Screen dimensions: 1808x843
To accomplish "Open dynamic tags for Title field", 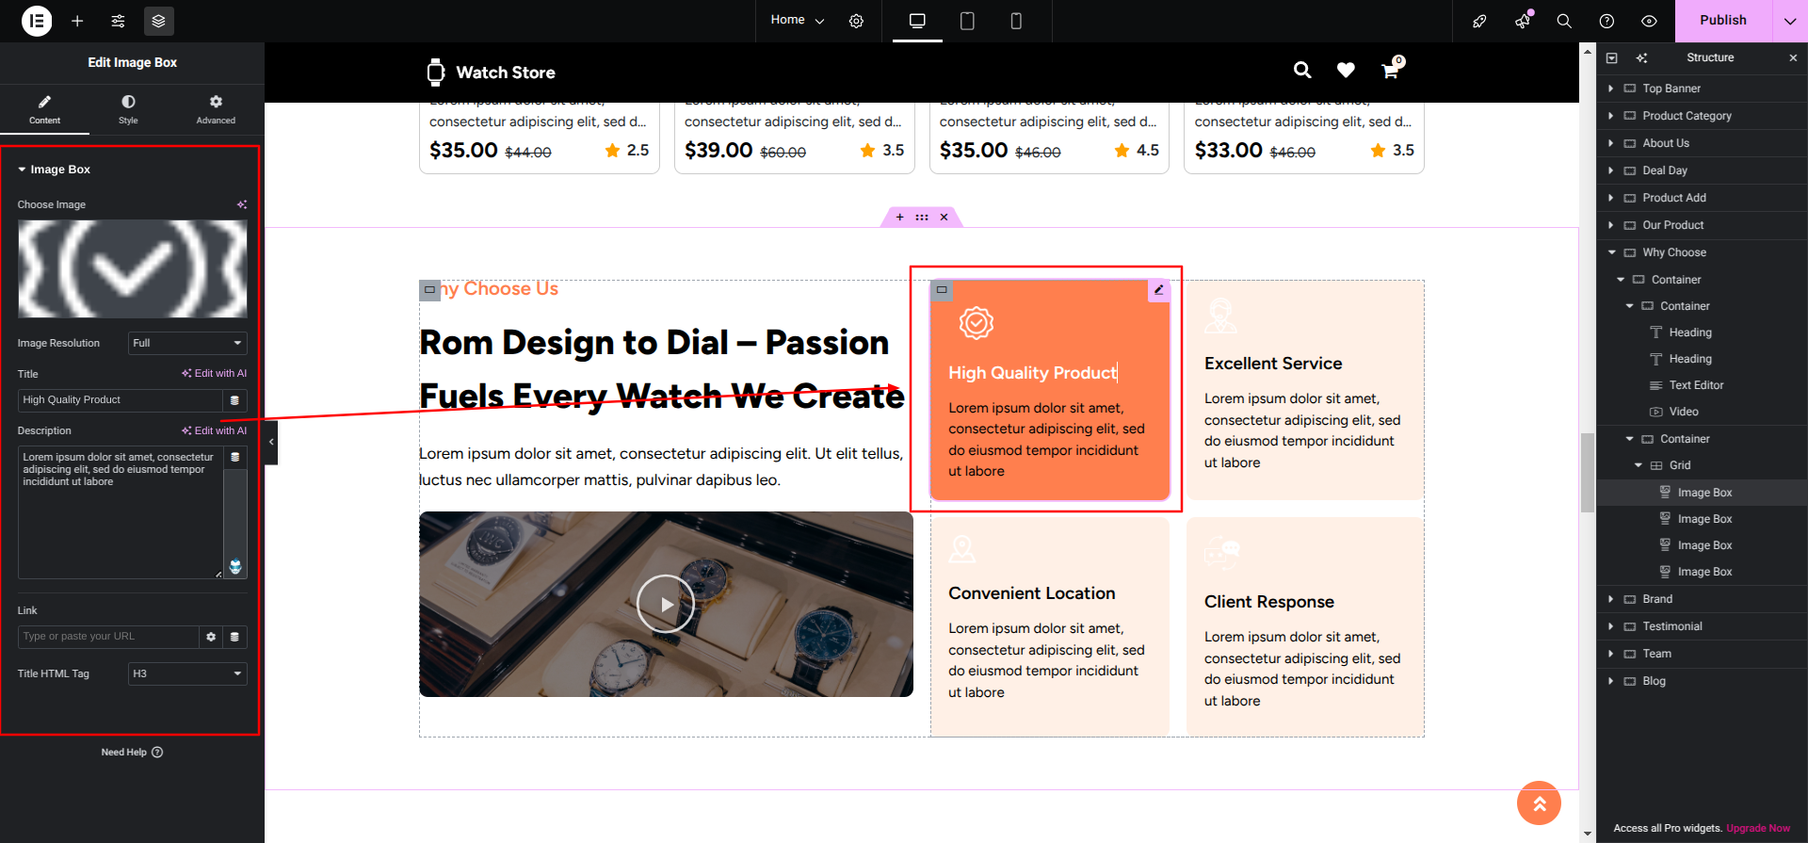I will coord(235,400).
